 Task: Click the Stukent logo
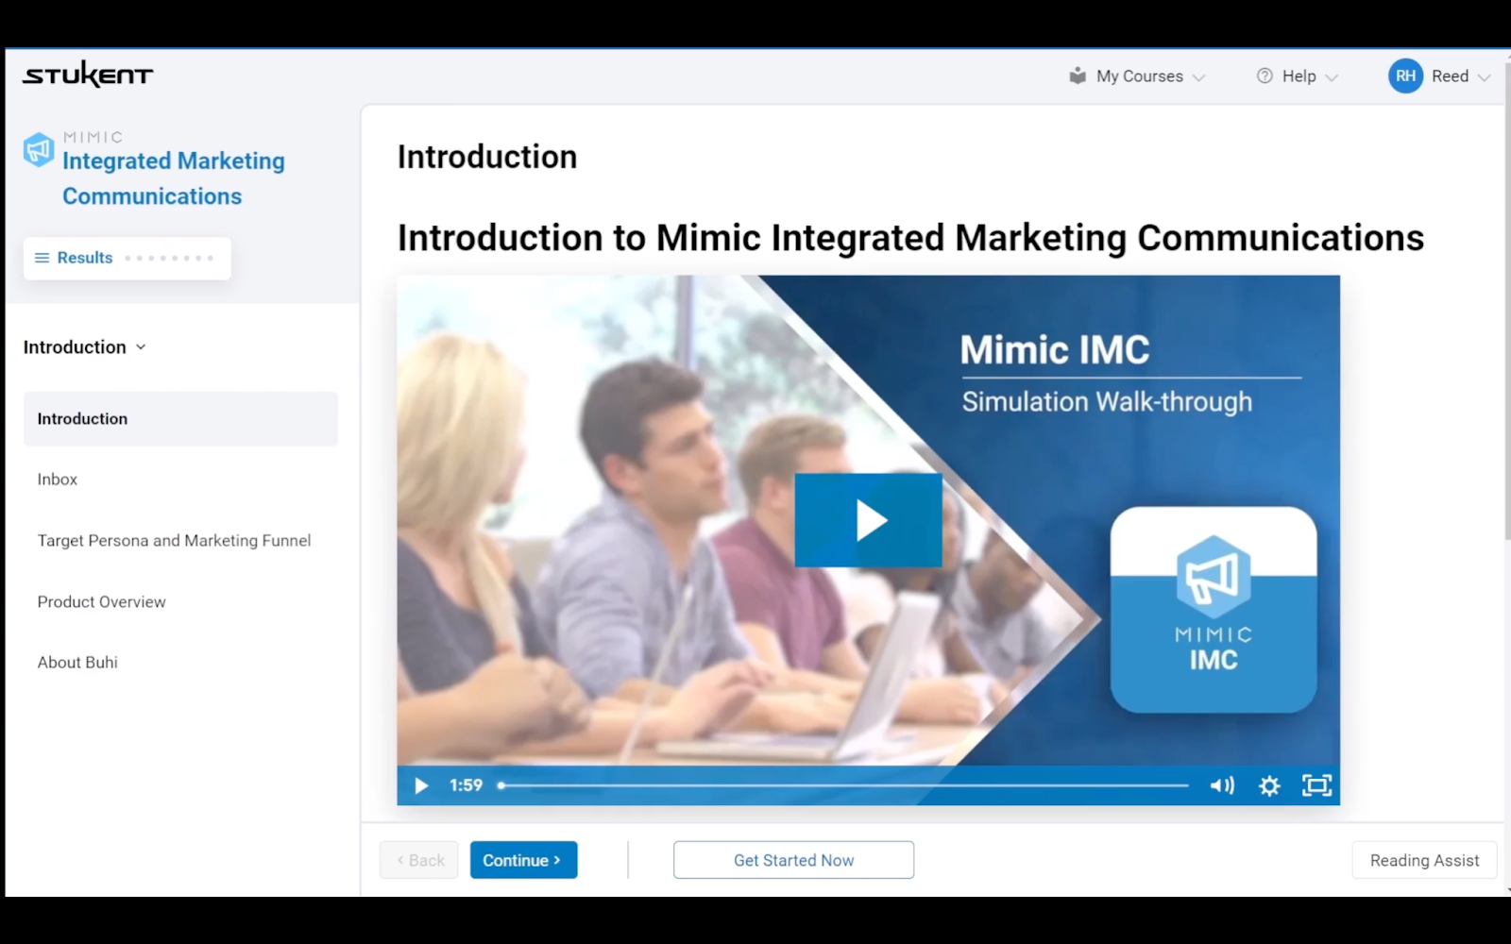click(88, 75)
